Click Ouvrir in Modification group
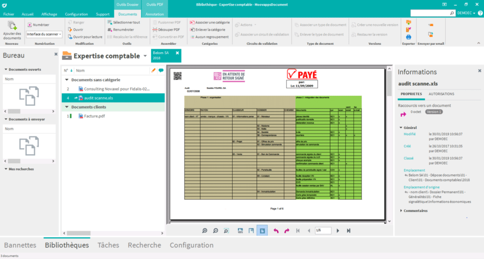Image resolution: width=484 pixels, height=259 pixels. click(75, 30)
